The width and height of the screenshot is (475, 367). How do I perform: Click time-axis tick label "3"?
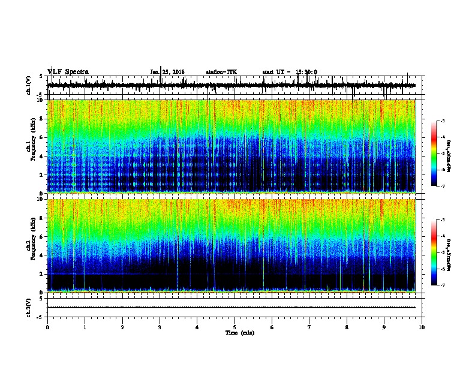click(x=160, y=327)
